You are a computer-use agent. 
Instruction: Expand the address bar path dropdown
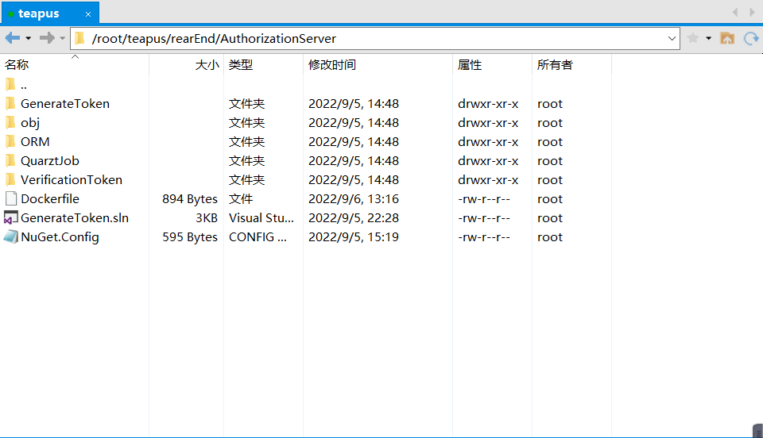(672, 38)
